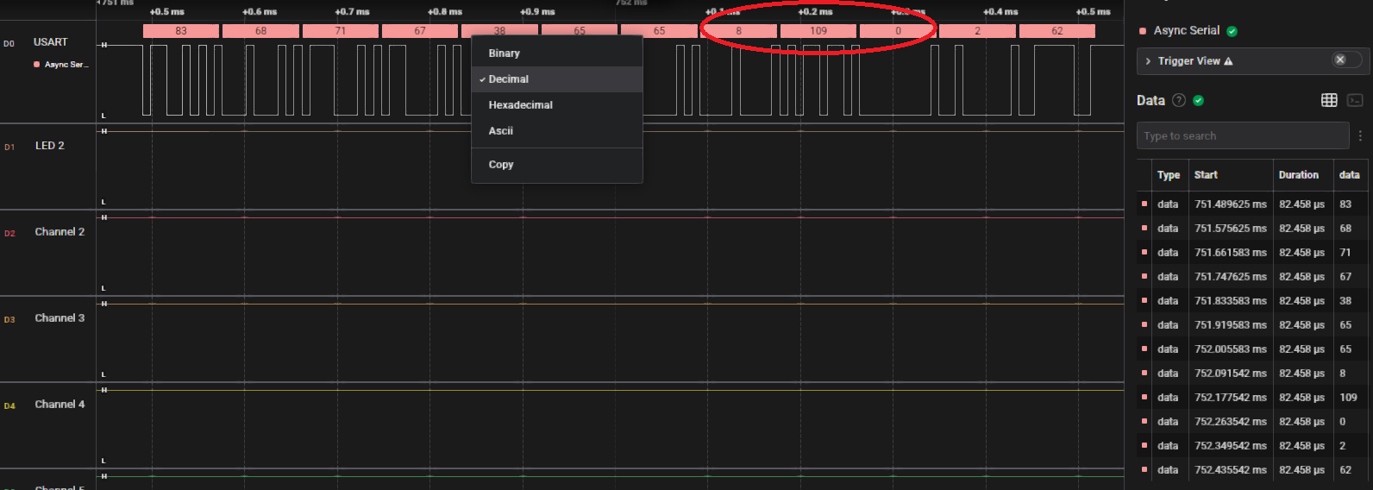This screenshot has width=1373, height=490.
Task: Expand the Trigger View section chevron
Action: coord(1148,61)
